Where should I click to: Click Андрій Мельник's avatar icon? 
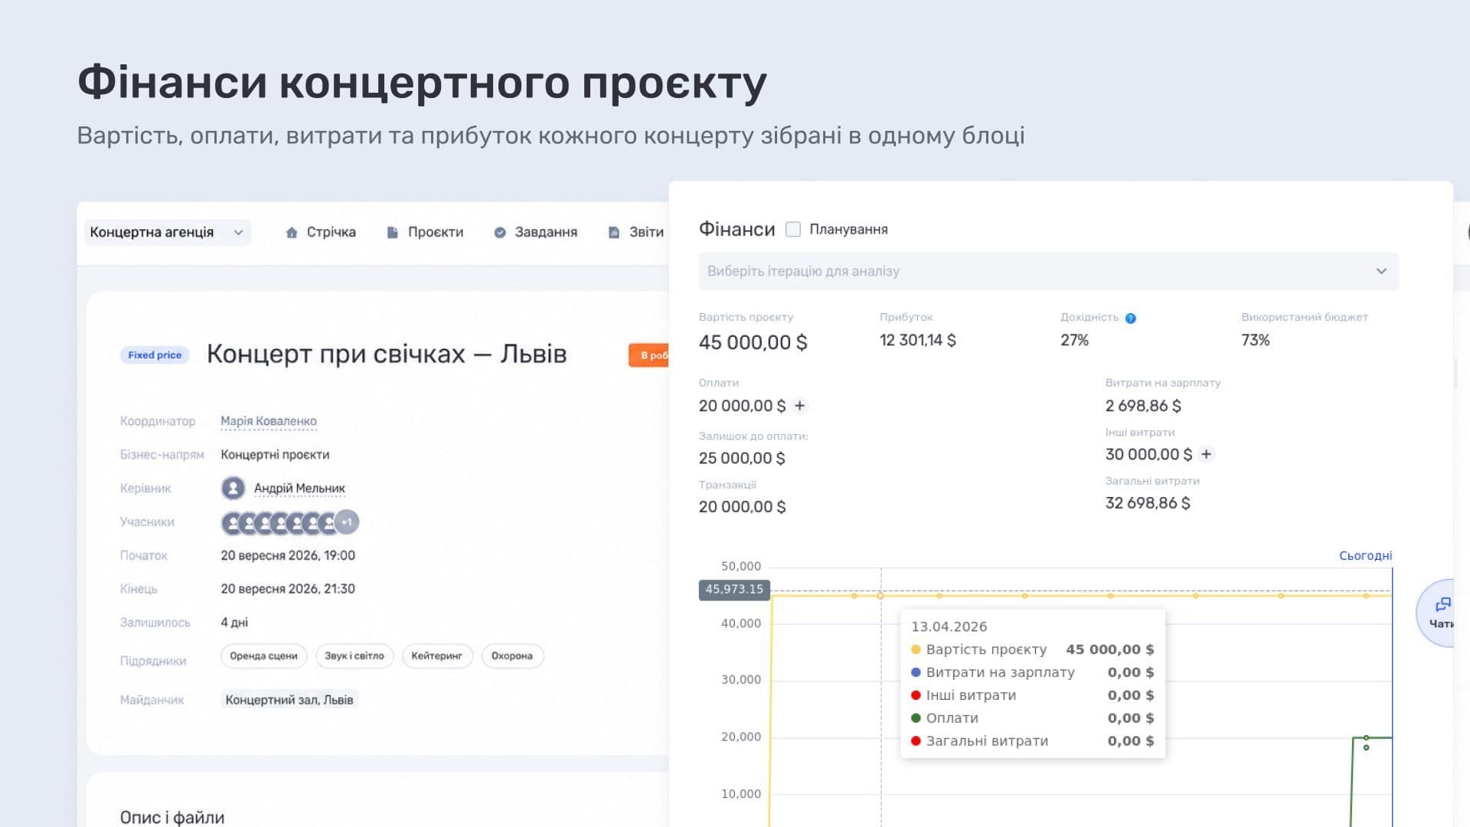pos(233,488)
